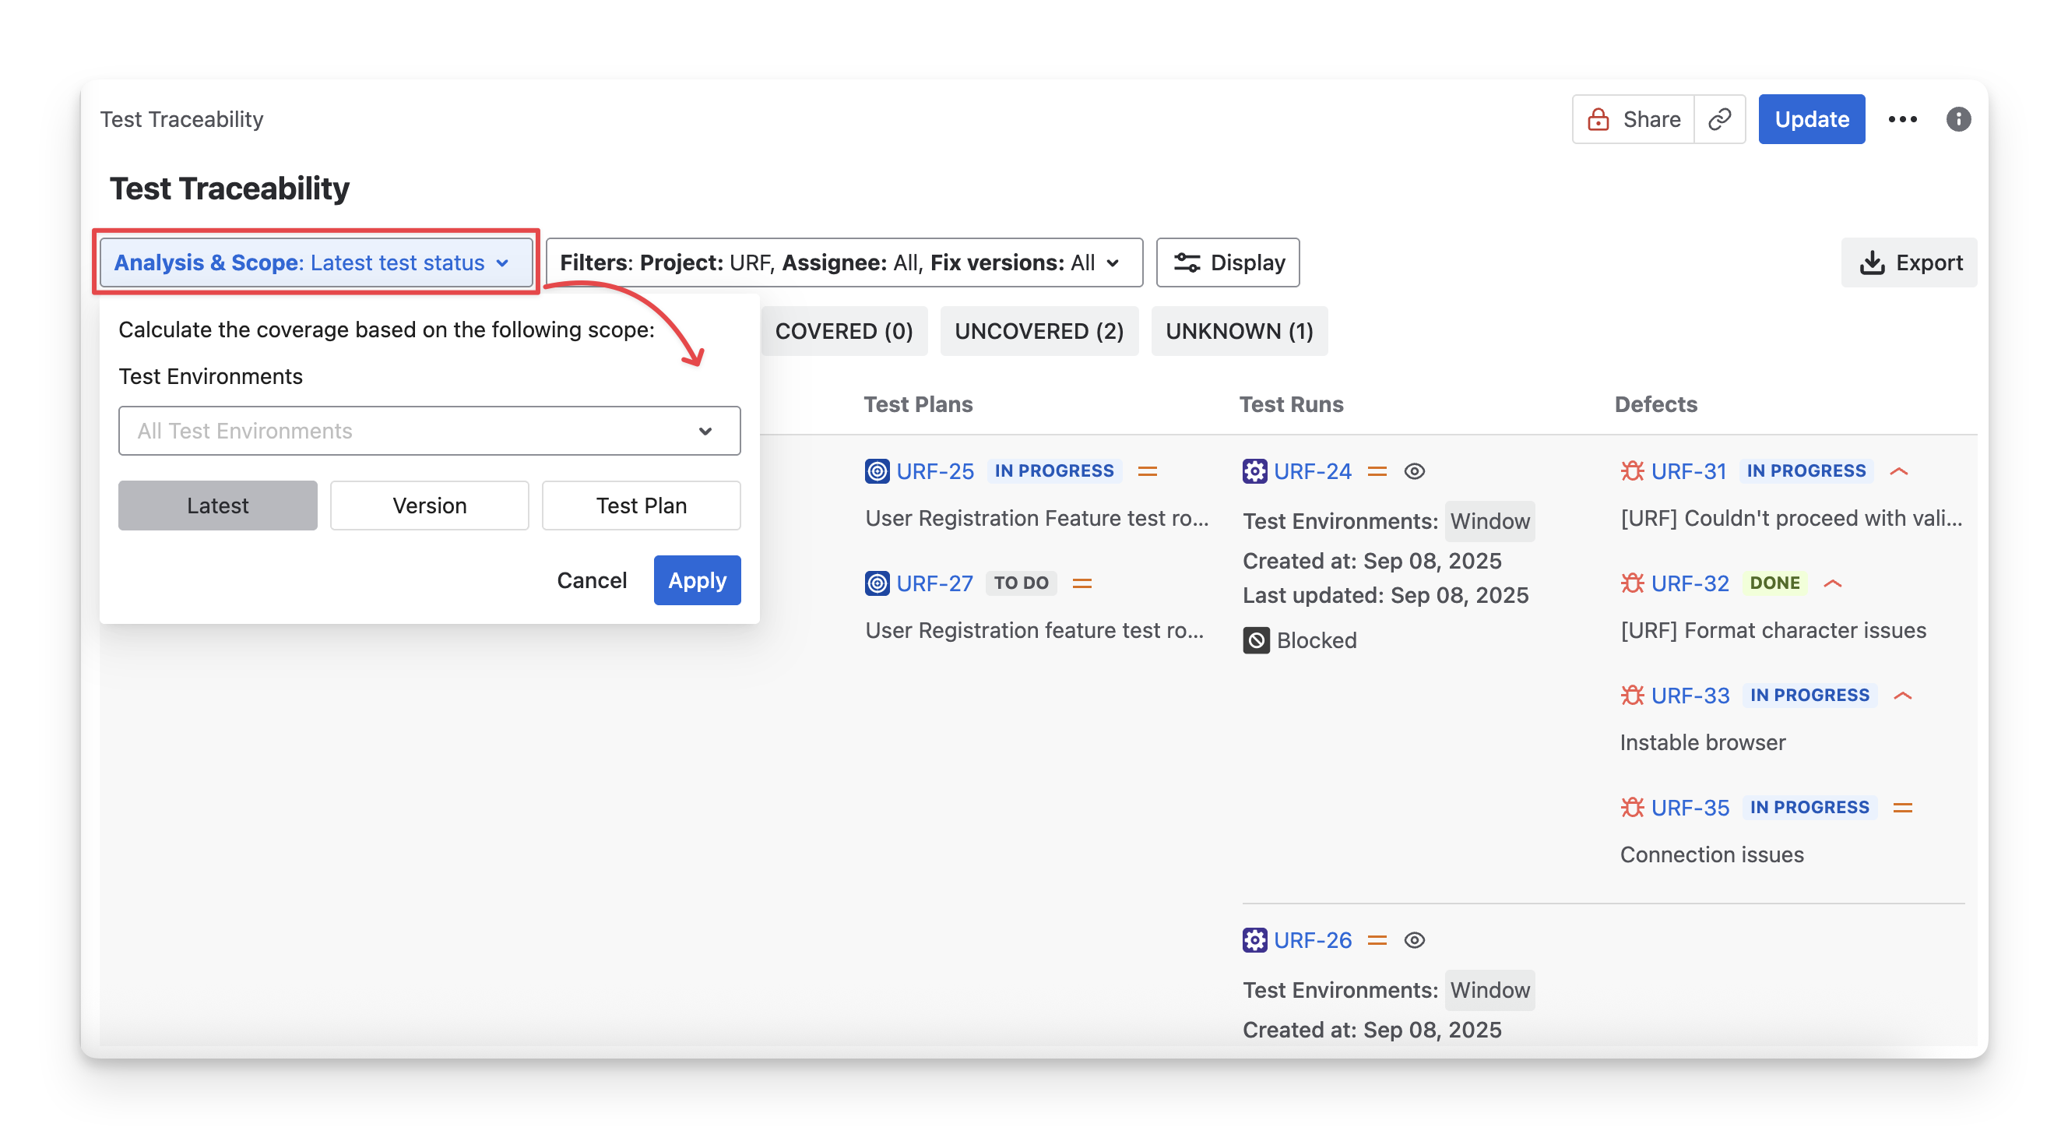This screenshot has height=1138, width=2068.
Task: Switch to the UNKNOWN (1) tab
Action: click(1239, 331)
